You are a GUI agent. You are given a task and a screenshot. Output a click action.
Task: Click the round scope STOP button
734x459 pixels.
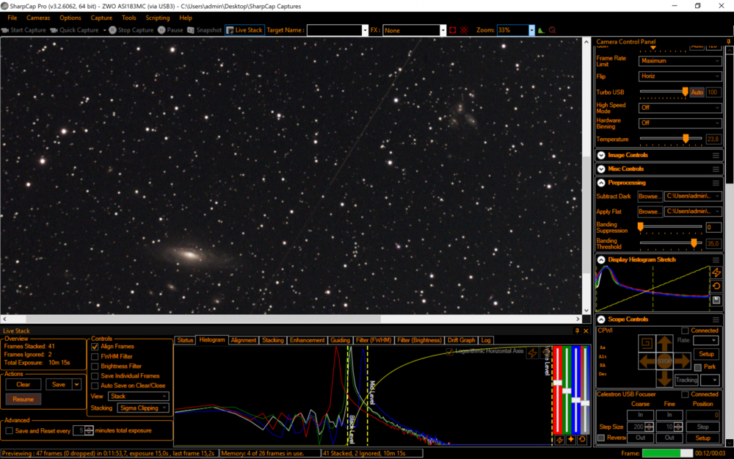[664, 361]
